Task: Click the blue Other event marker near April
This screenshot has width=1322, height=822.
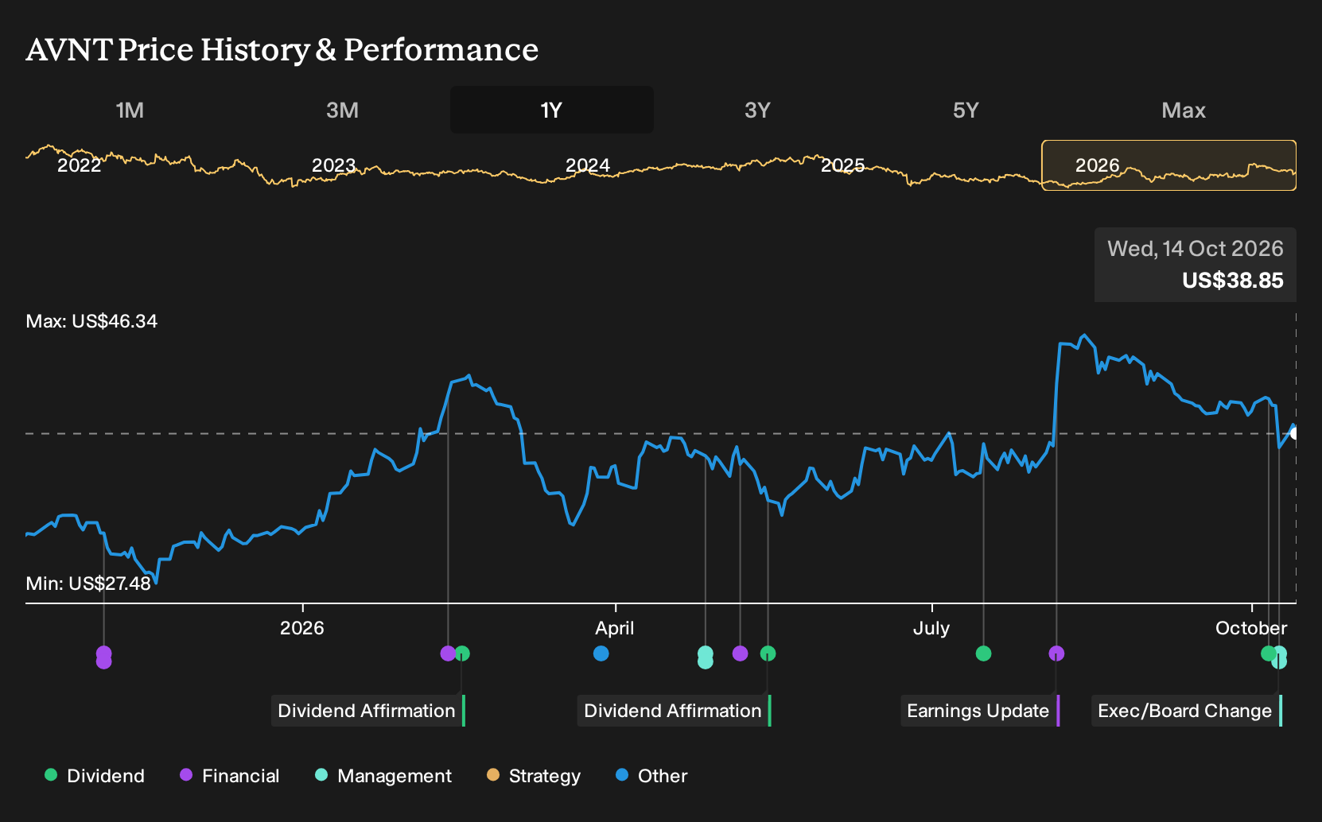Action: point(601,653)
